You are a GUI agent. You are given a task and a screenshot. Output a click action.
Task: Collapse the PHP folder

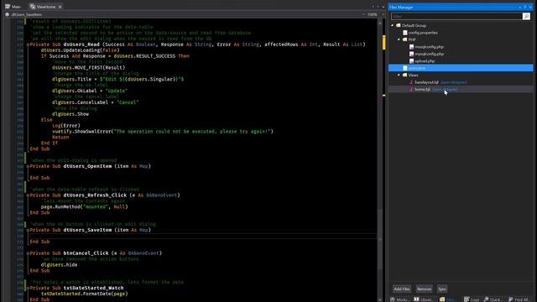pyautogui.click(x=399, y=39)
